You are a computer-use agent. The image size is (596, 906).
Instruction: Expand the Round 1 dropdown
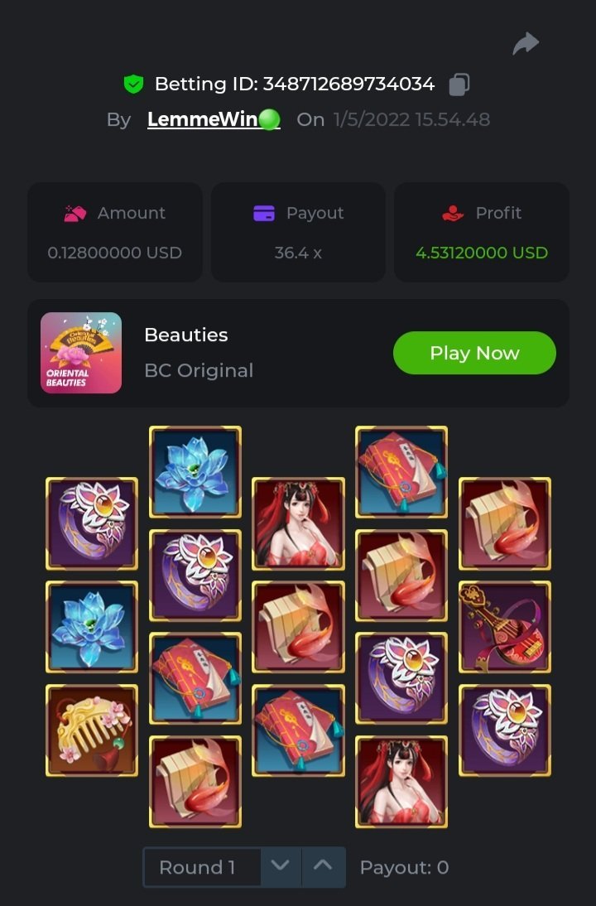click(x=201, y=867)
